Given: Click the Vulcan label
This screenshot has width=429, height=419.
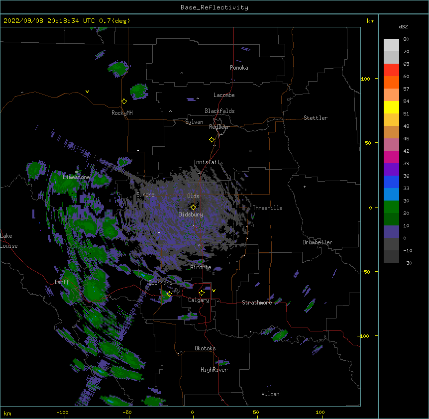Looking at the screenshot, I should 270,394.
